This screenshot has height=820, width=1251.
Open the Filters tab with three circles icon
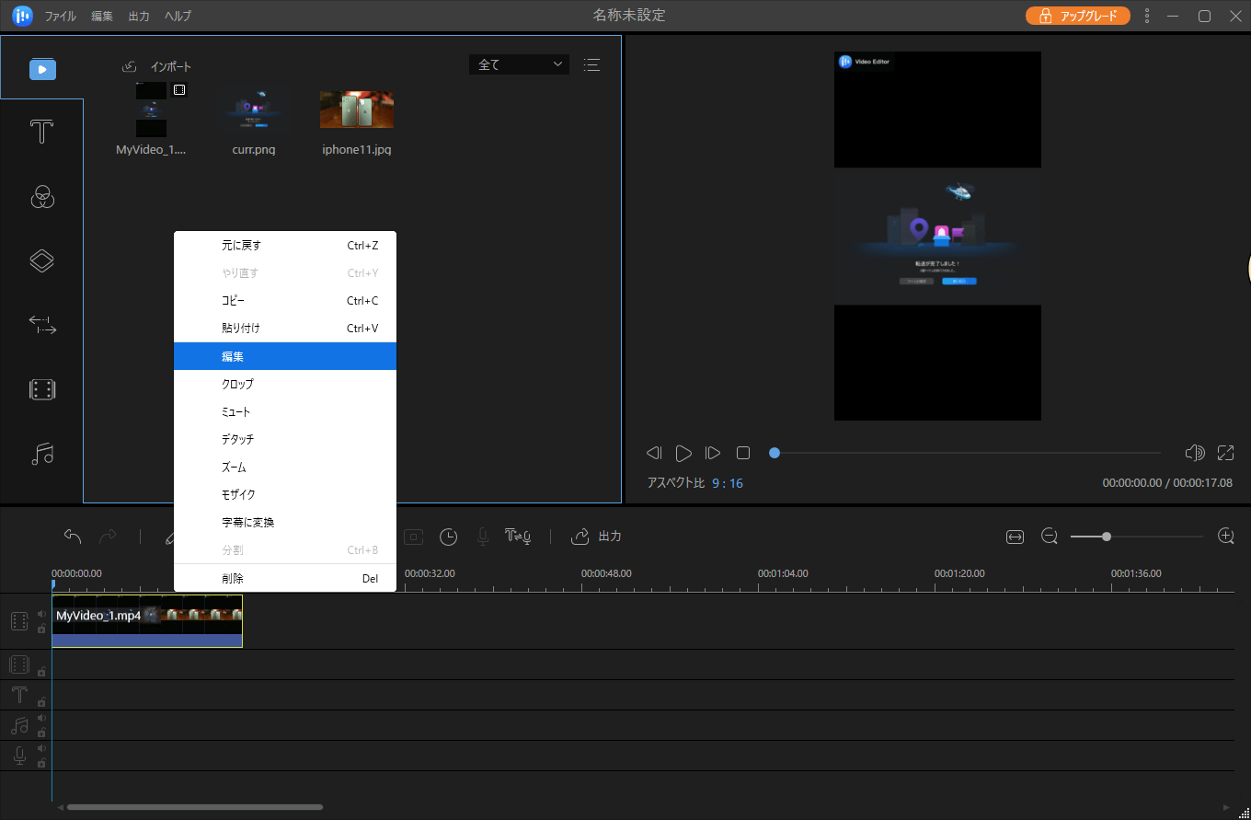click(x=42, y=197)
